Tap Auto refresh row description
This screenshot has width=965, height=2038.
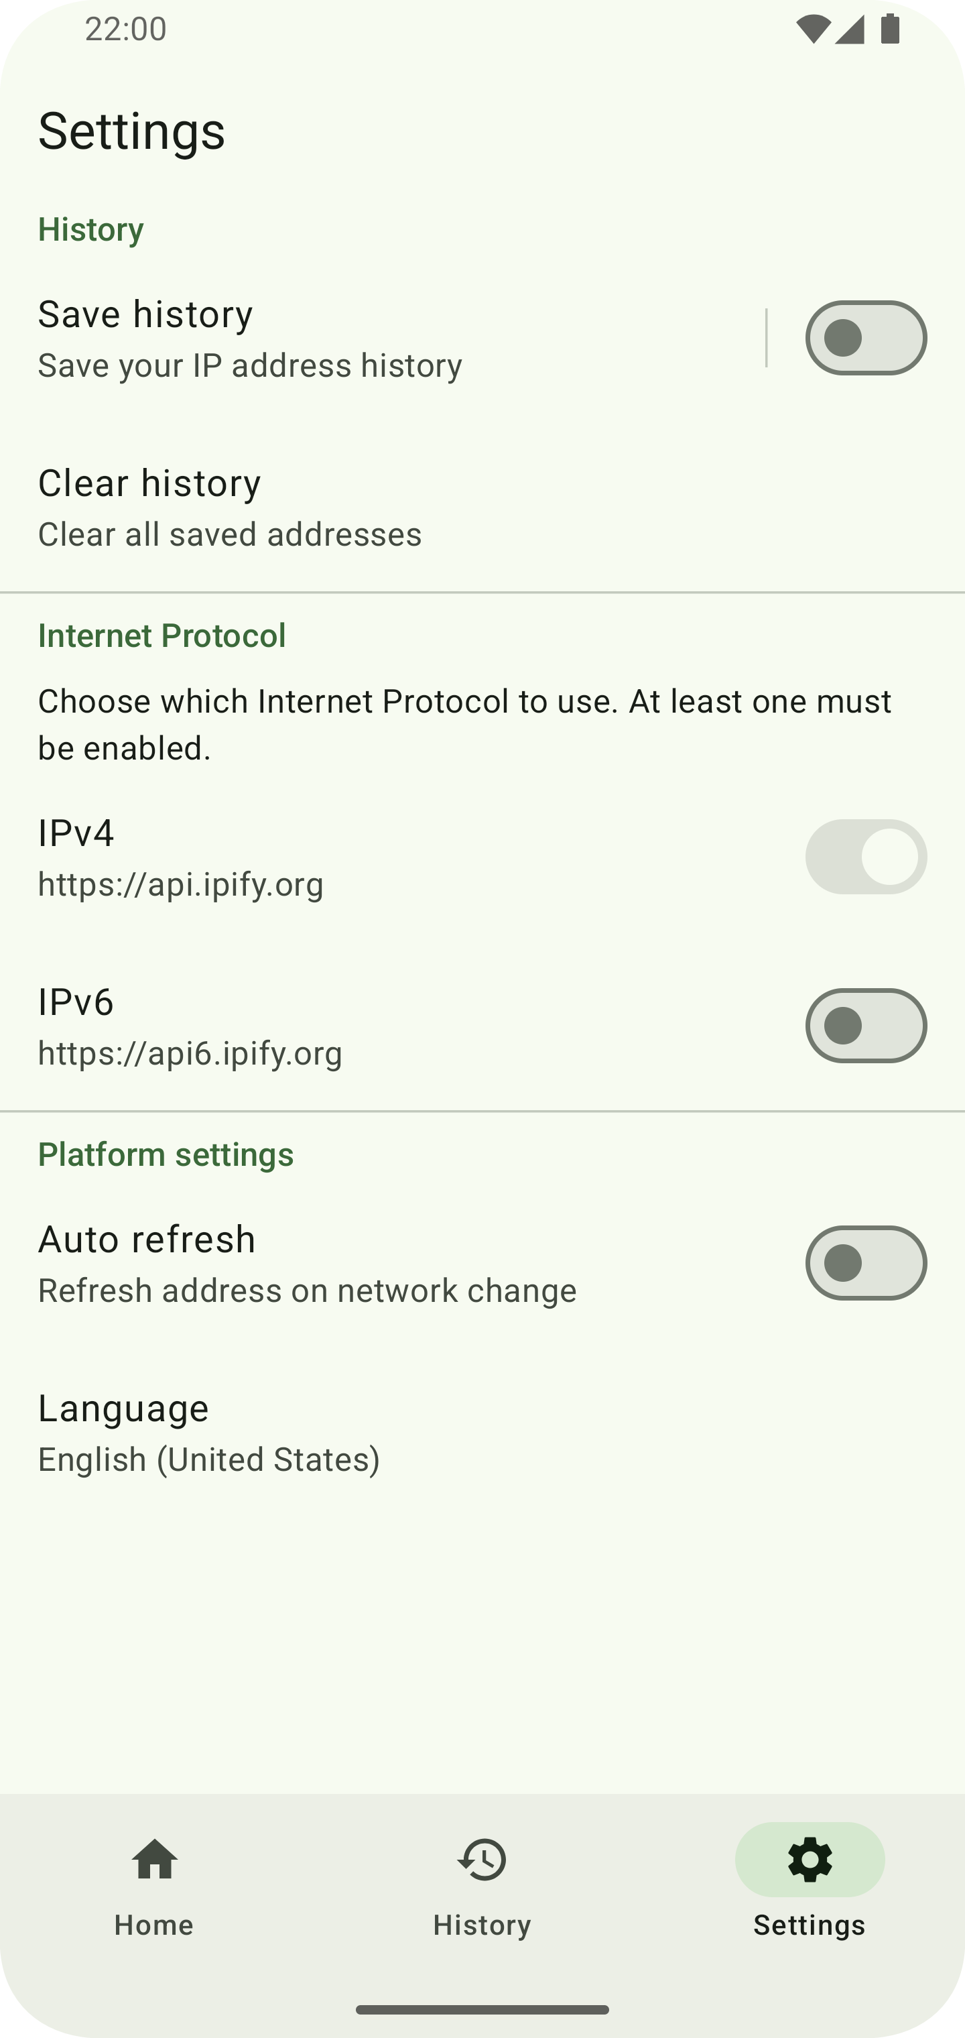307,1291
